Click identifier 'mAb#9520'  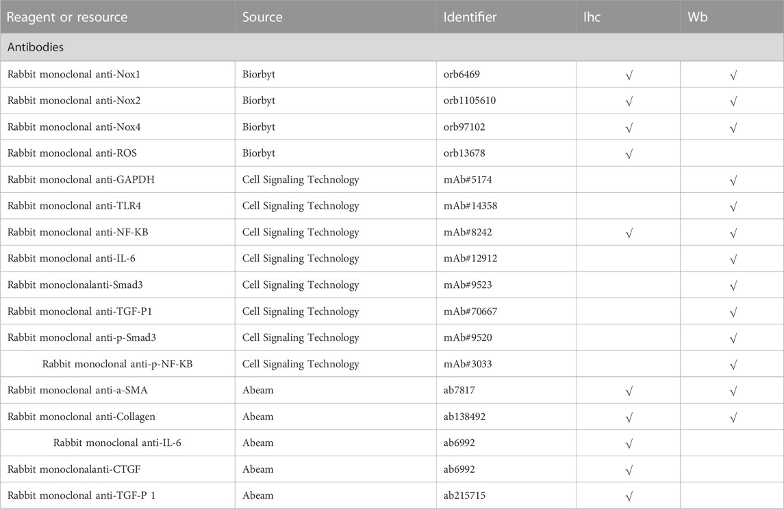click(x=468, y=337)
